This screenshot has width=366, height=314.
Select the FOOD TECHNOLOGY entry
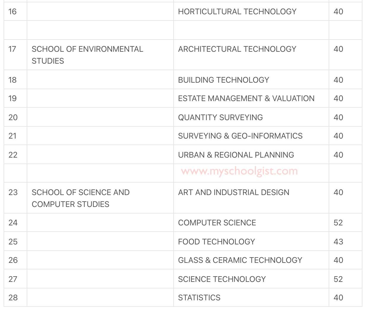click(x=216, y=242)
